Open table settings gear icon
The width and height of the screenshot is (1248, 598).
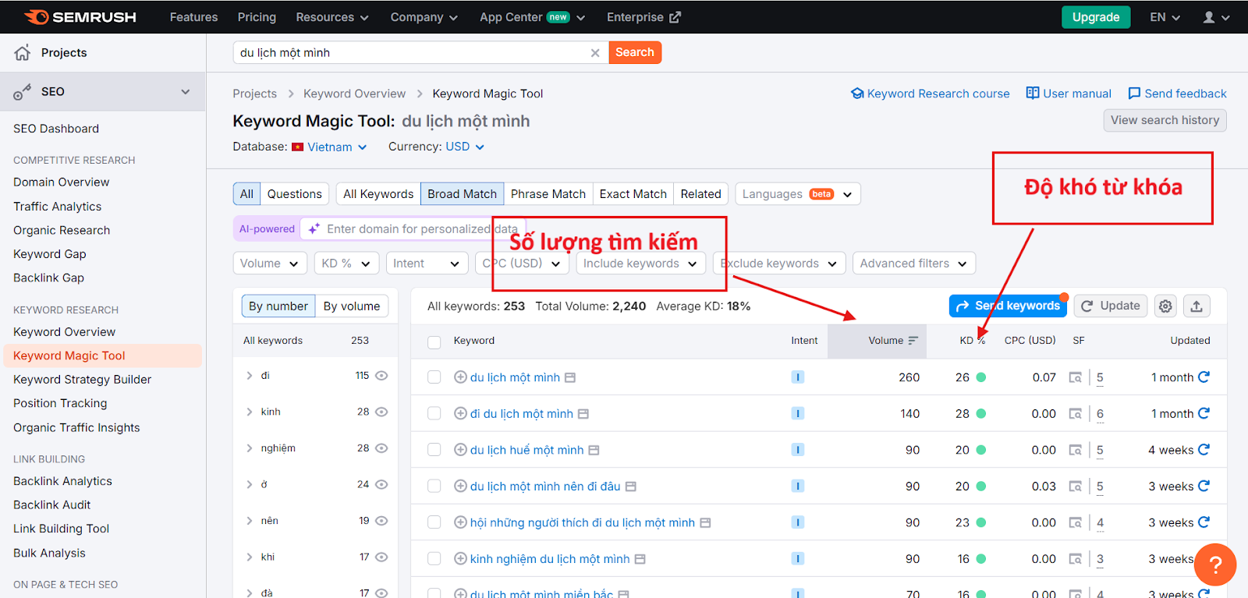click(1165, 306)
